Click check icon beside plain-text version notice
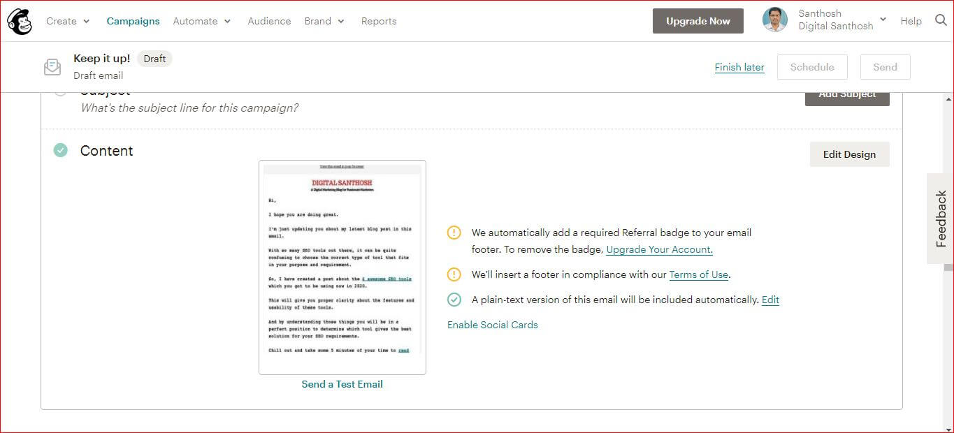Image resolution: width=954 pixels, height=433 pixels. (454, 300)
